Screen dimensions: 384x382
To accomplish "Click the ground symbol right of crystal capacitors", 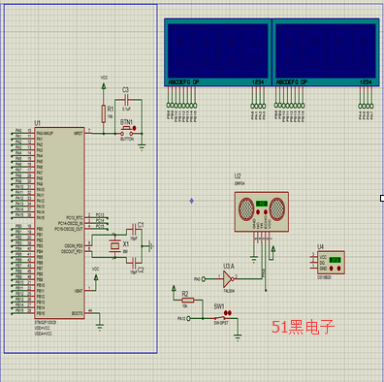I will click(150, 246).
